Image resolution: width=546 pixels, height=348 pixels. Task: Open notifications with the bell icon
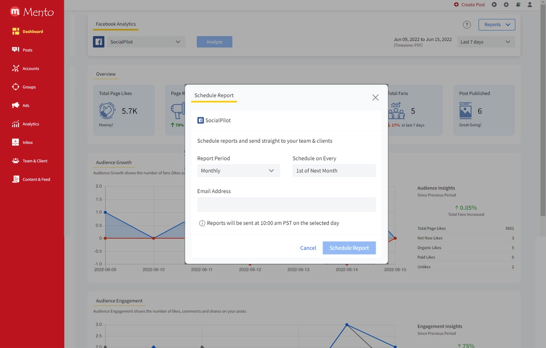tap(518, 5)
